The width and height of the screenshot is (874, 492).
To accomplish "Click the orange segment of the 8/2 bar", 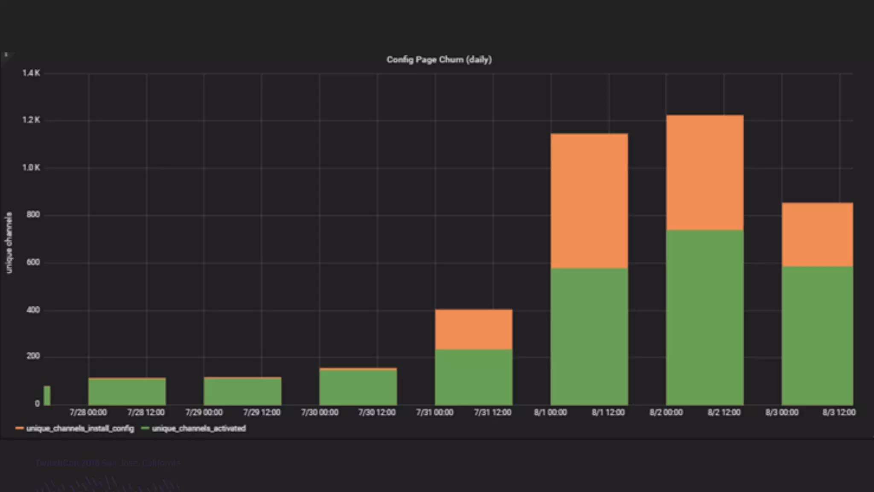I will tap(705, 173).
